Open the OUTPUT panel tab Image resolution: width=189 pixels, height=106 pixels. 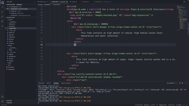[49, 83]
